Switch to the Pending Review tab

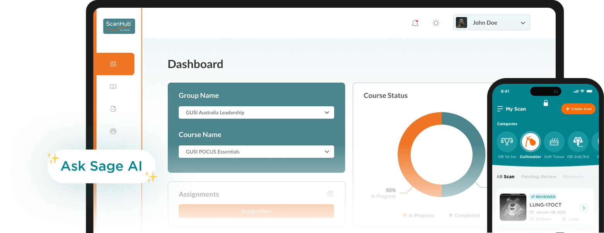[x=538, y=177]
